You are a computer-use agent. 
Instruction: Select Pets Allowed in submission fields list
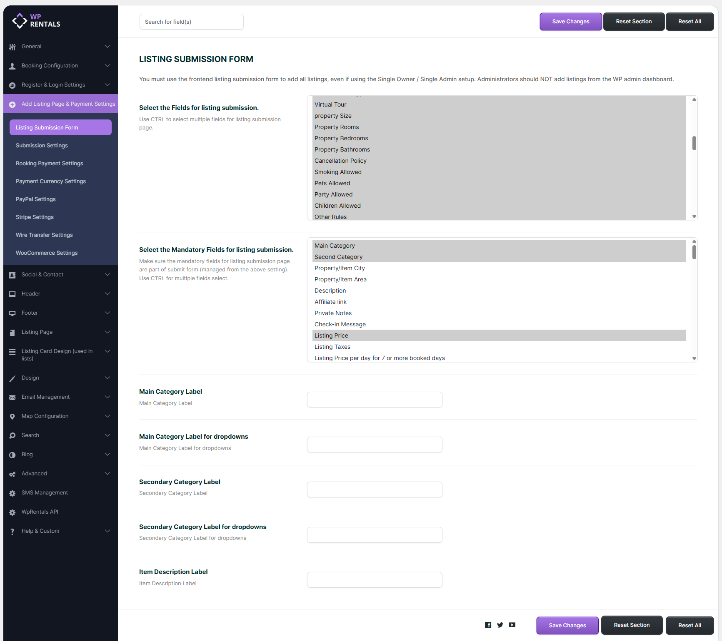click(x=332, y=183)
